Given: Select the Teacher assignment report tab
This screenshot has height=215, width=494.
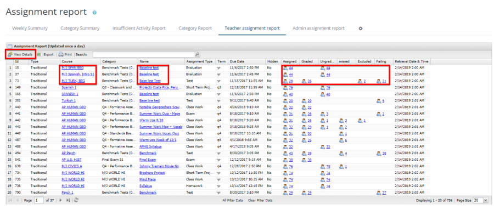Looking at the screenshot, I should (252, 29).
